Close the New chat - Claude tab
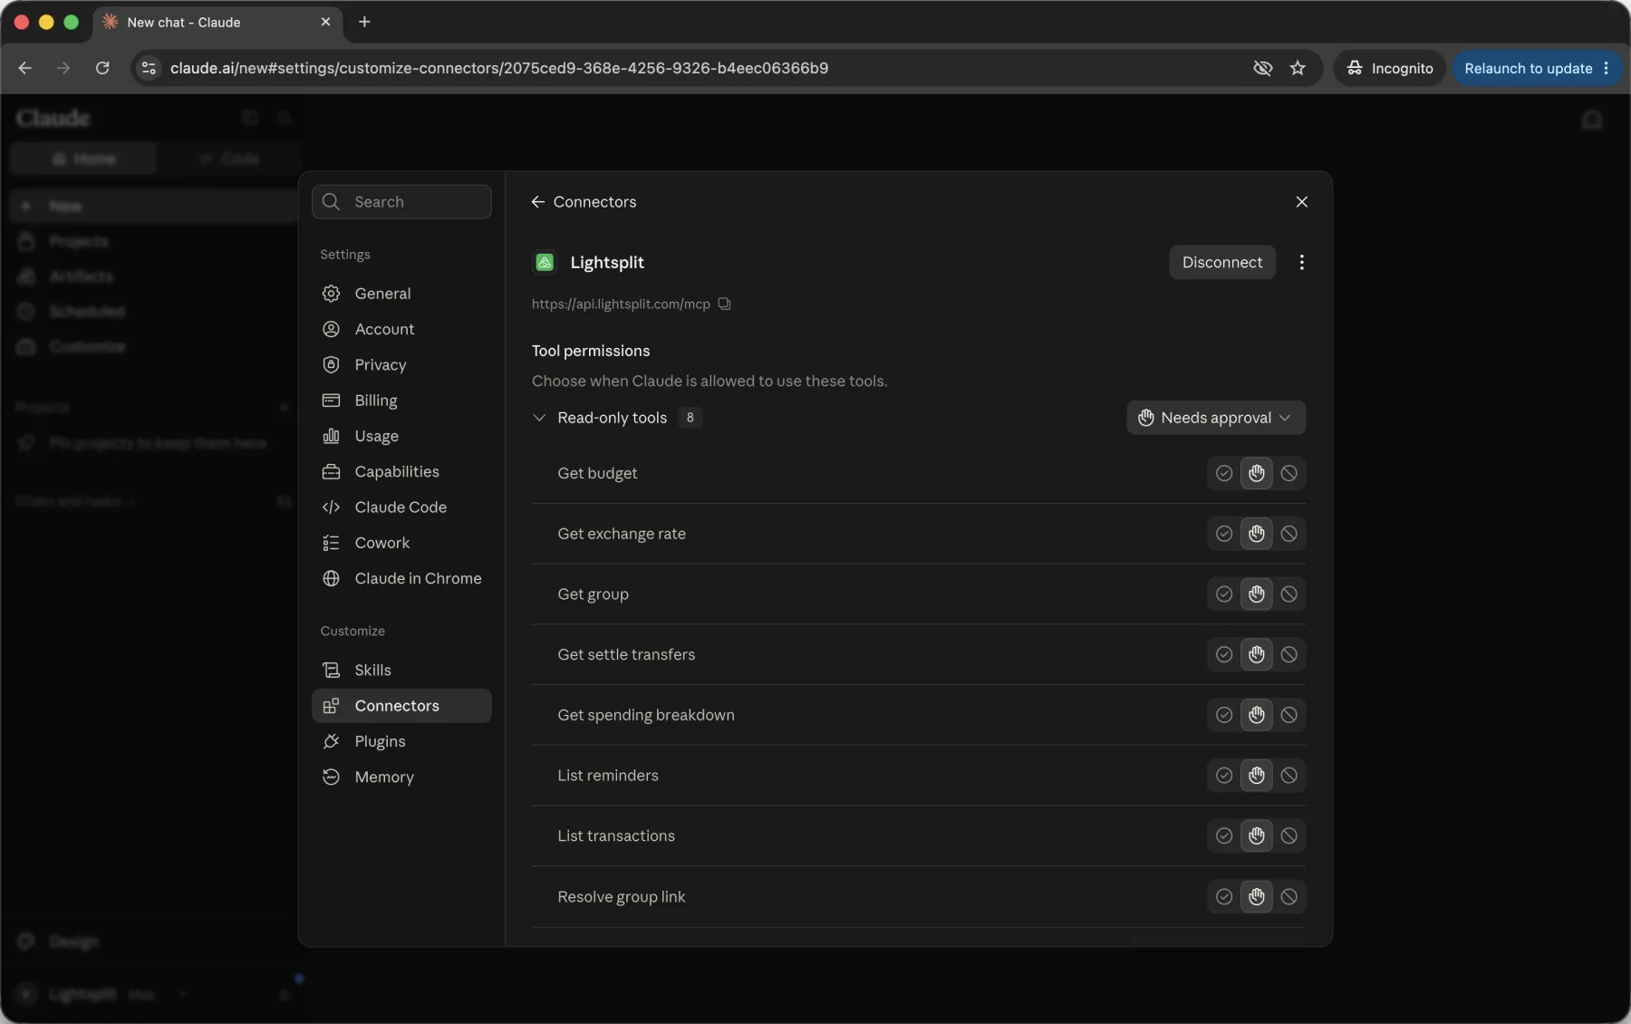1631x1024 pixels. pos(325,22)
